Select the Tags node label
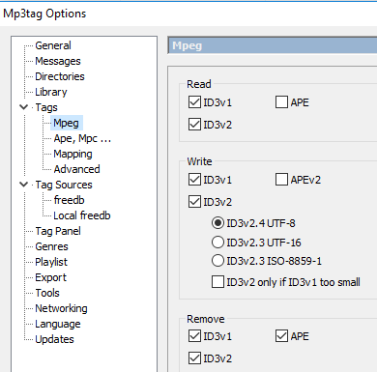The width and height of the screenshot is (377, 372). coord(46,107)
